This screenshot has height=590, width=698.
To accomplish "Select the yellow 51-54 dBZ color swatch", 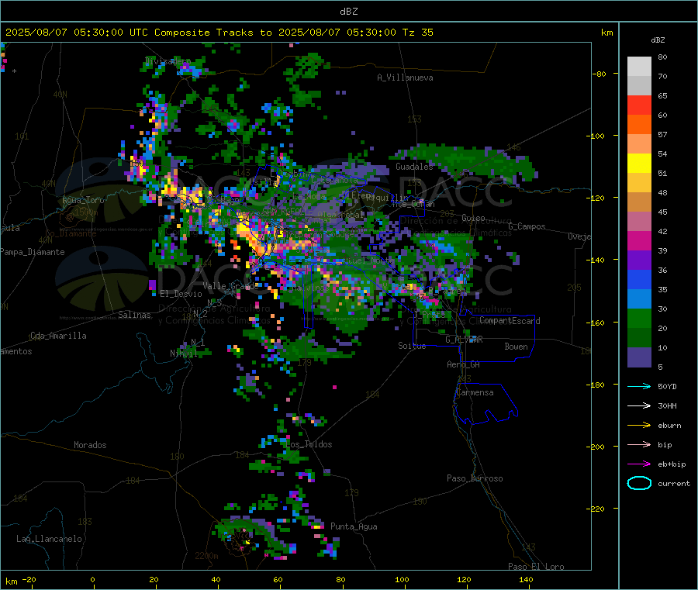I will click(639, 164).
